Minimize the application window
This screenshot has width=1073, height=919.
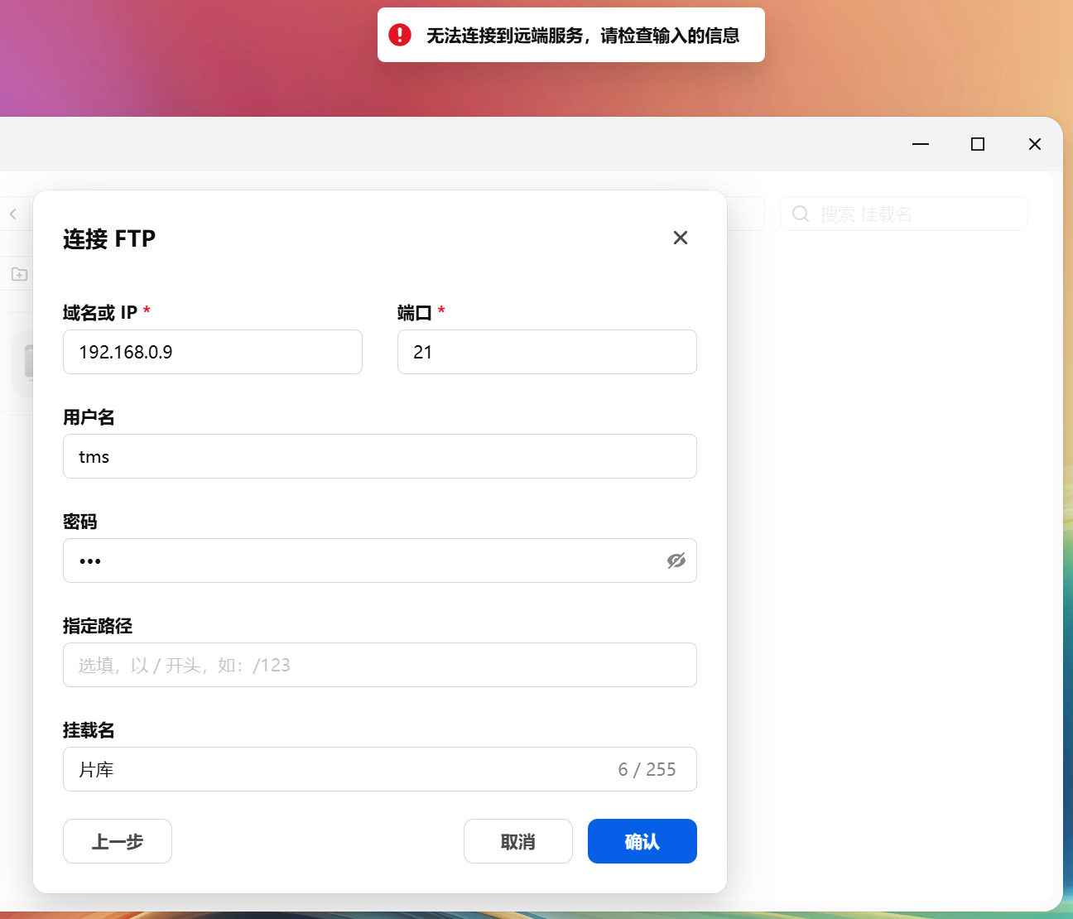[920, 144]
